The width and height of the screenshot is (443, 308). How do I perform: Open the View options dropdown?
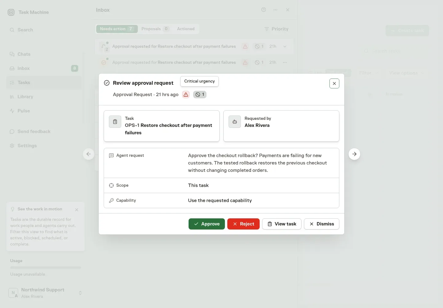point(406,73)
